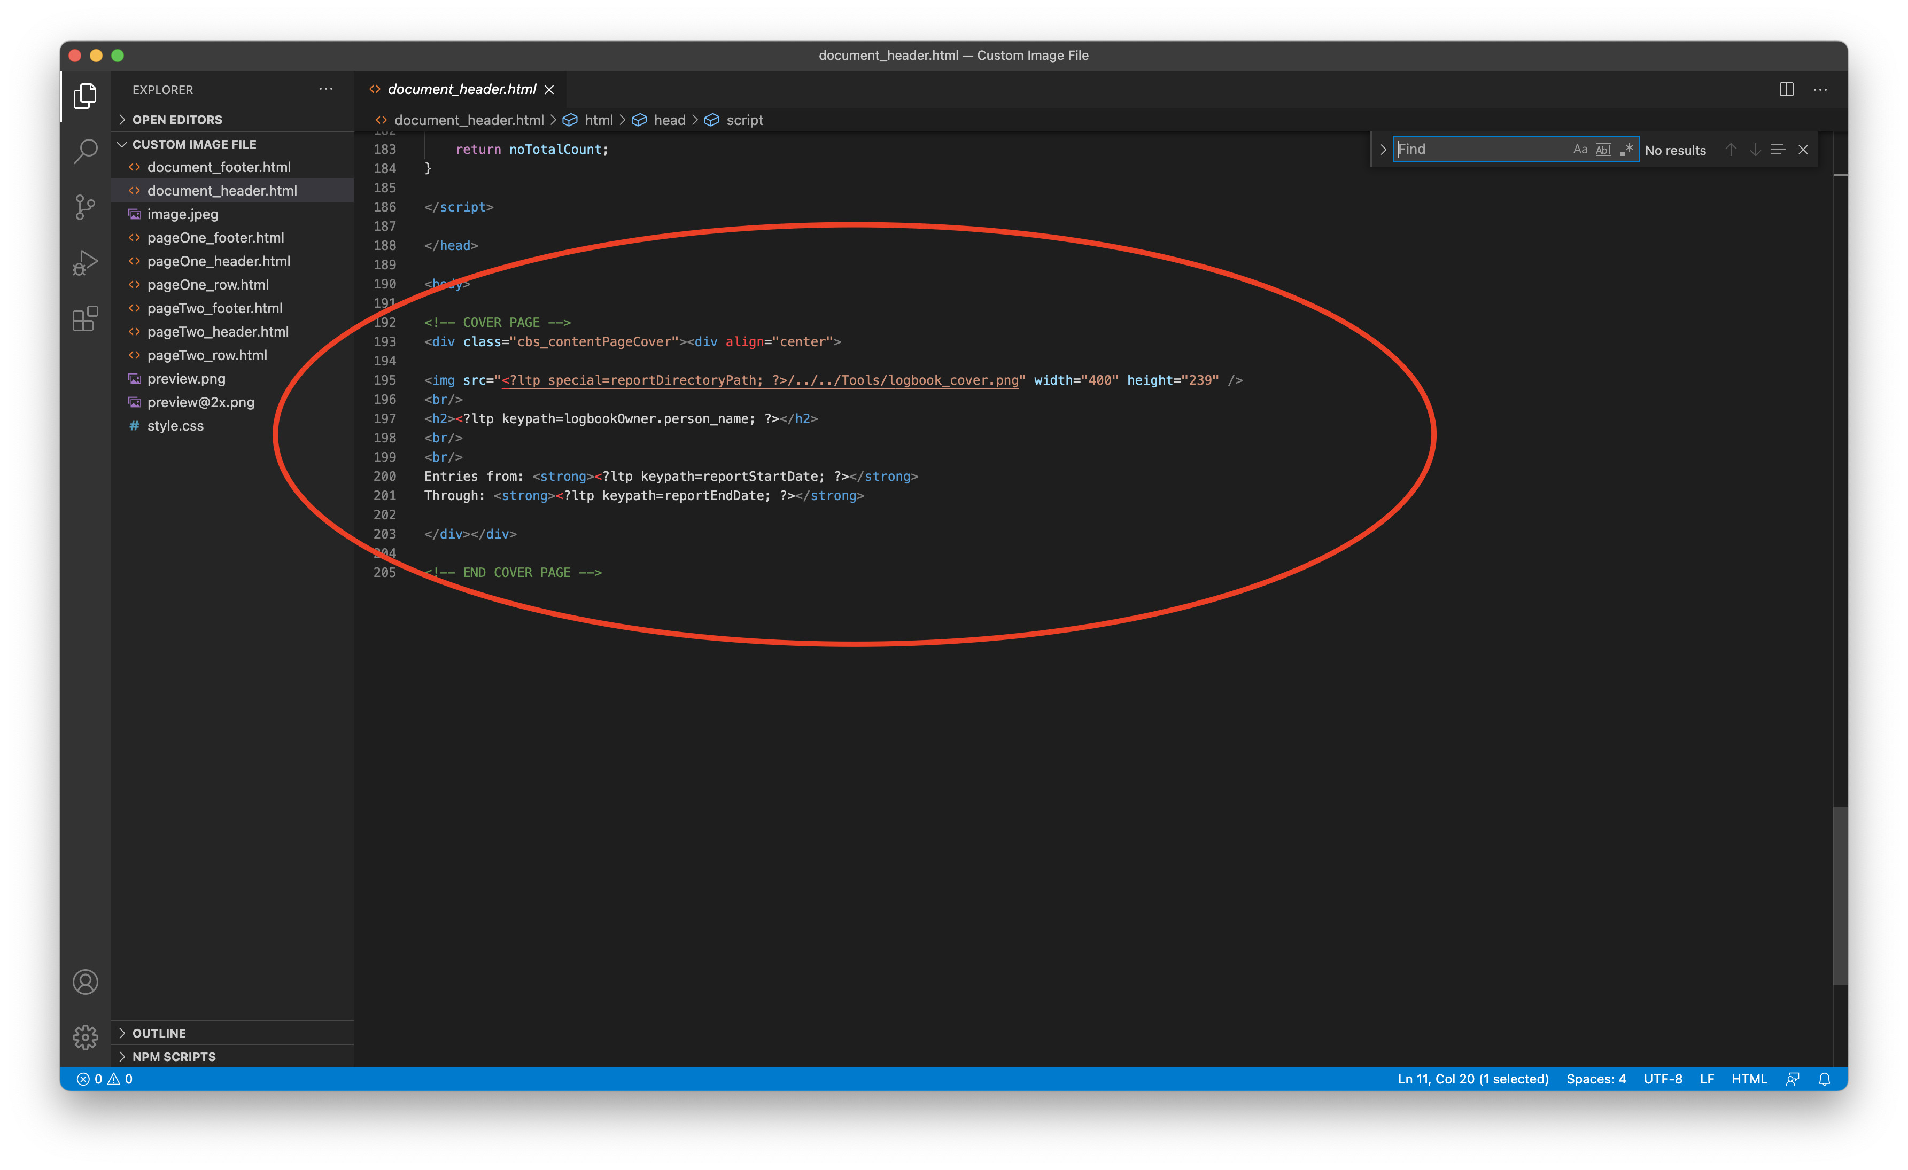Open the Search view in activity bar
The image size is (1908, 1170).
[x=85, y=152]
